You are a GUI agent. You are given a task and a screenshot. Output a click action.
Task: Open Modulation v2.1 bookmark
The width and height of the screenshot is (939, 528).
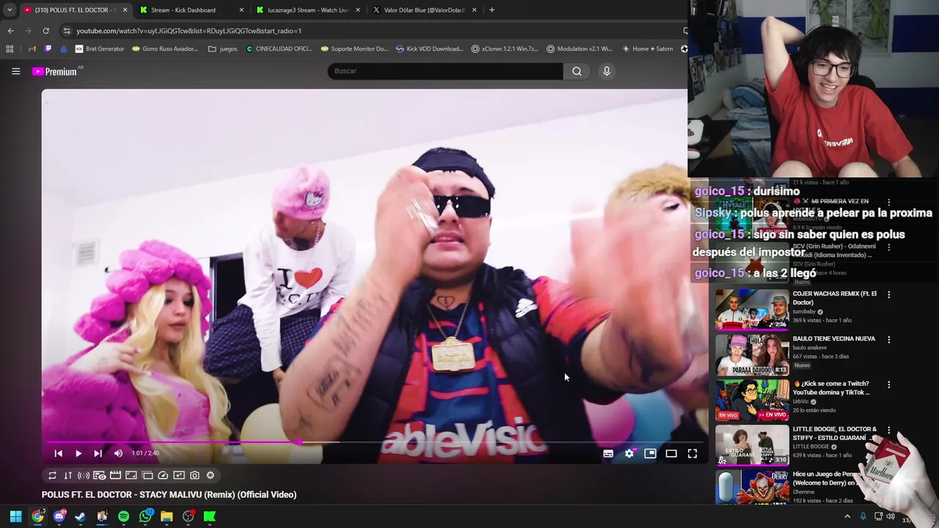(580, 49)
